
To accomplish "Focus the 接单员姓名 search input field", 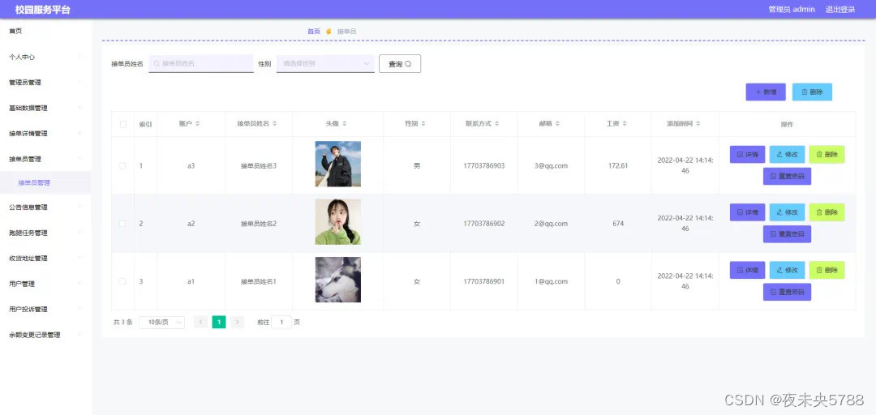I will tap(201, 64).
